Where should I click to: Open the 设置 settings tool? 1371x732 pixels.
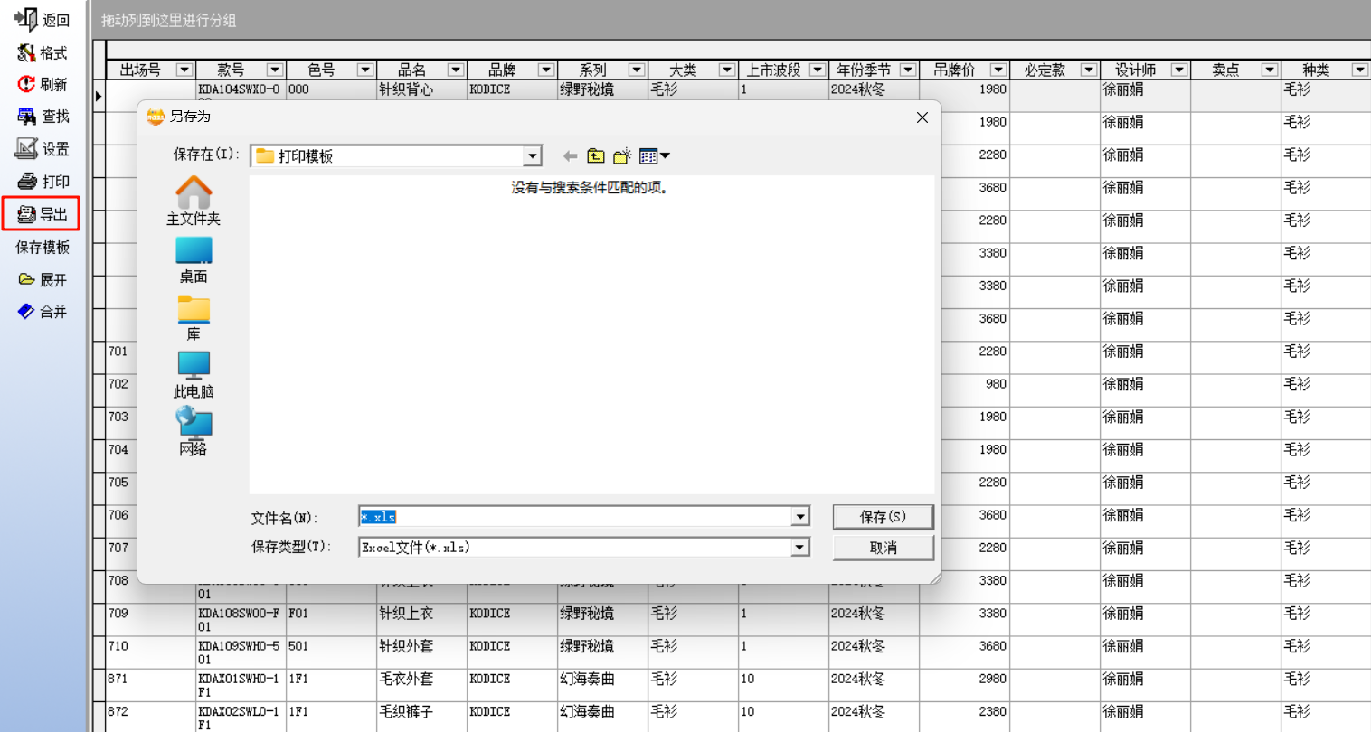point(43,149)
